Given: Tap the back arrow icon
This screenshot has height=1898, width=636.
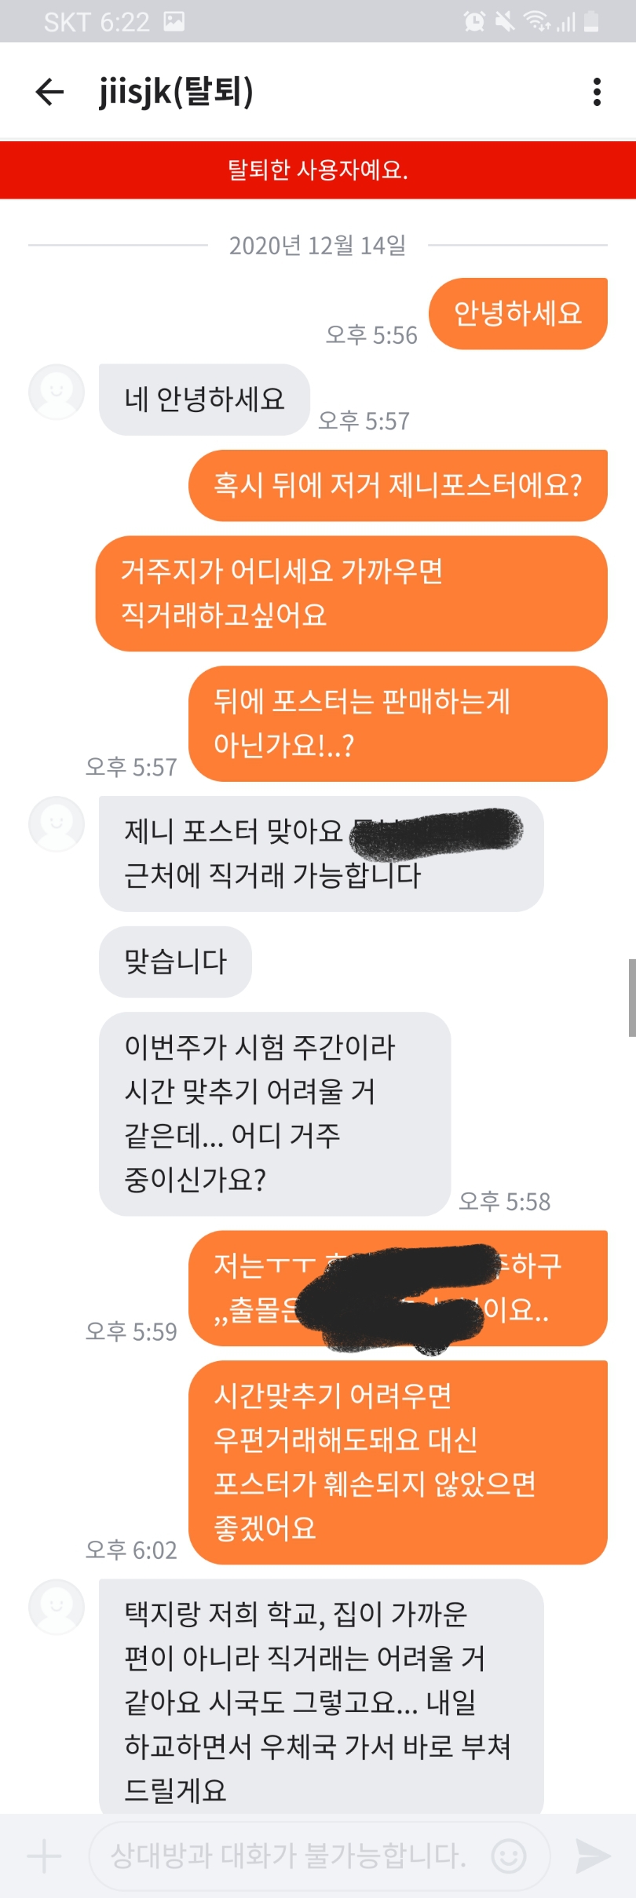Looking at the screenshot, I should tap(49, 92).
